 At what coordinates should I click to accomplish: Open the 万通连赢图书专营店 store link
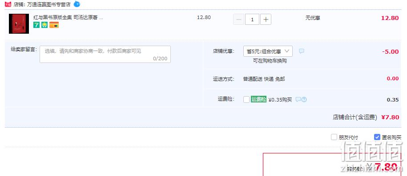tap(49, 4)
